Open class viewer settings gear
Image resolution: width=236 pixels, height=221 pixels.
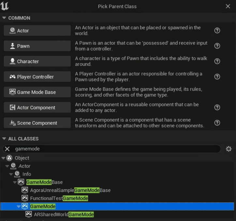[229, 149]
